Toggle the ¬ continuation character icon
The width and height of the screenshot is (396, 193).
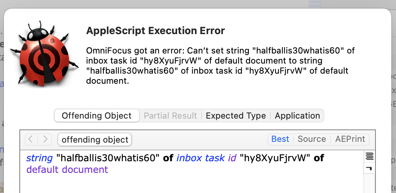pos(369,168)
